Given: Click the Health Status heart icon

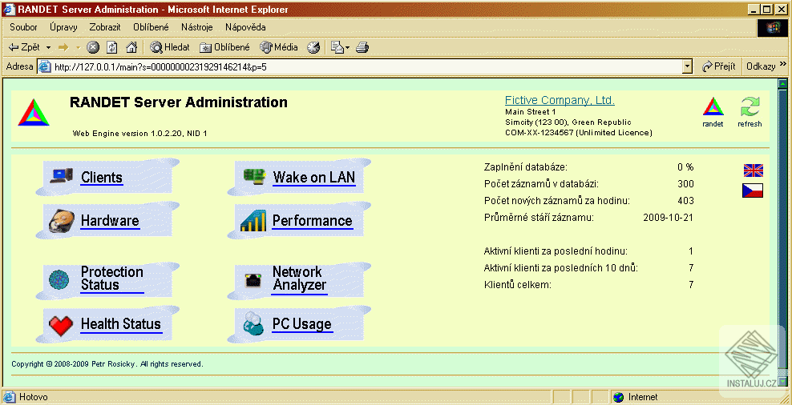Looking at the screenshot, I should tap(61, 325).
